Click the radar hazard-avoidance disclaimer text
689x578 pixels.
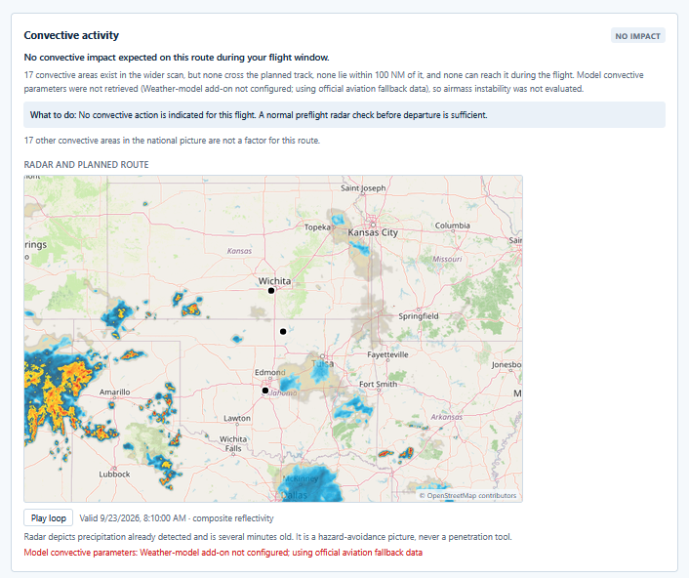267,537
